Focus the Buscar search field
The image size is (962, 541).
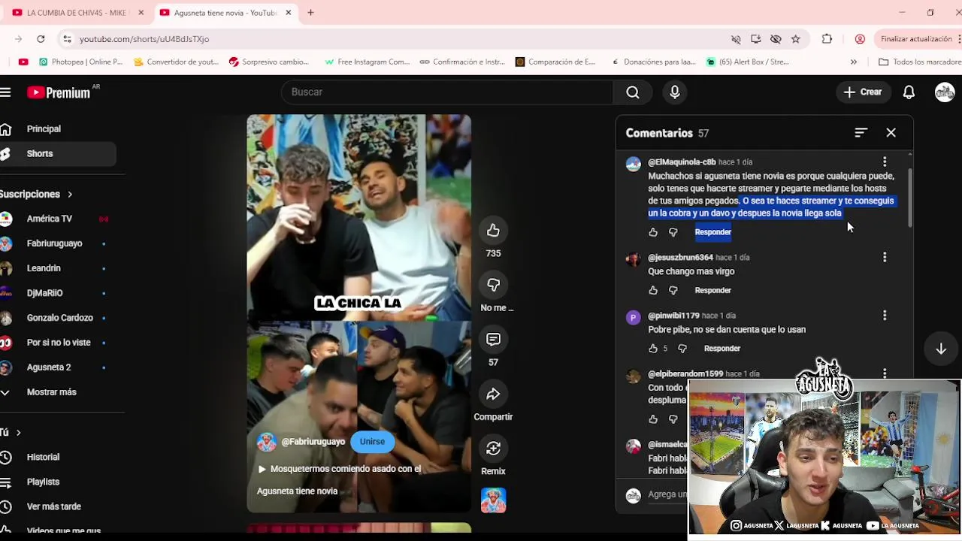click(x=447, y=92)
